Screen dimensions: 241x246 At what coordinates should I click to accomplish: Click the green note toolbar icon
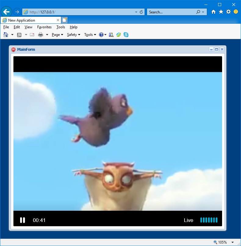[119, 35]
